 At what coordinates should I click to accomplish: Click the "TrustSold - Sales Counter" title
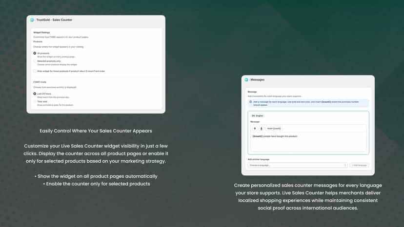(54, 20)
